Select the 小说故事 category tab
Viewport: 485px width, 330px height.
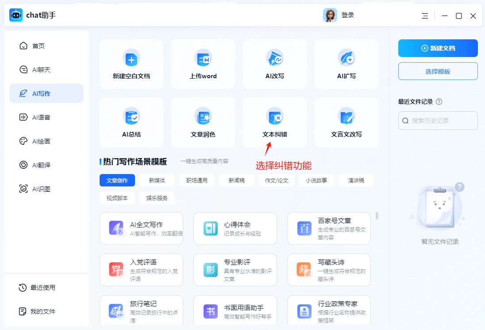pyautogui.click(x=316, y=180)
